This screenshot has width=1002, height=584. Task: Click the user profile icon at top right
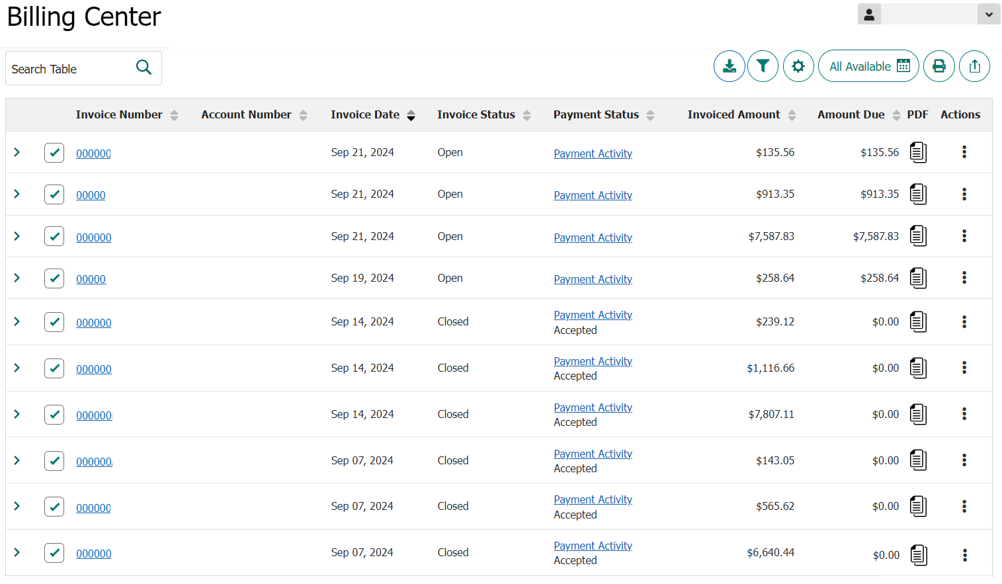pos(869,14)
